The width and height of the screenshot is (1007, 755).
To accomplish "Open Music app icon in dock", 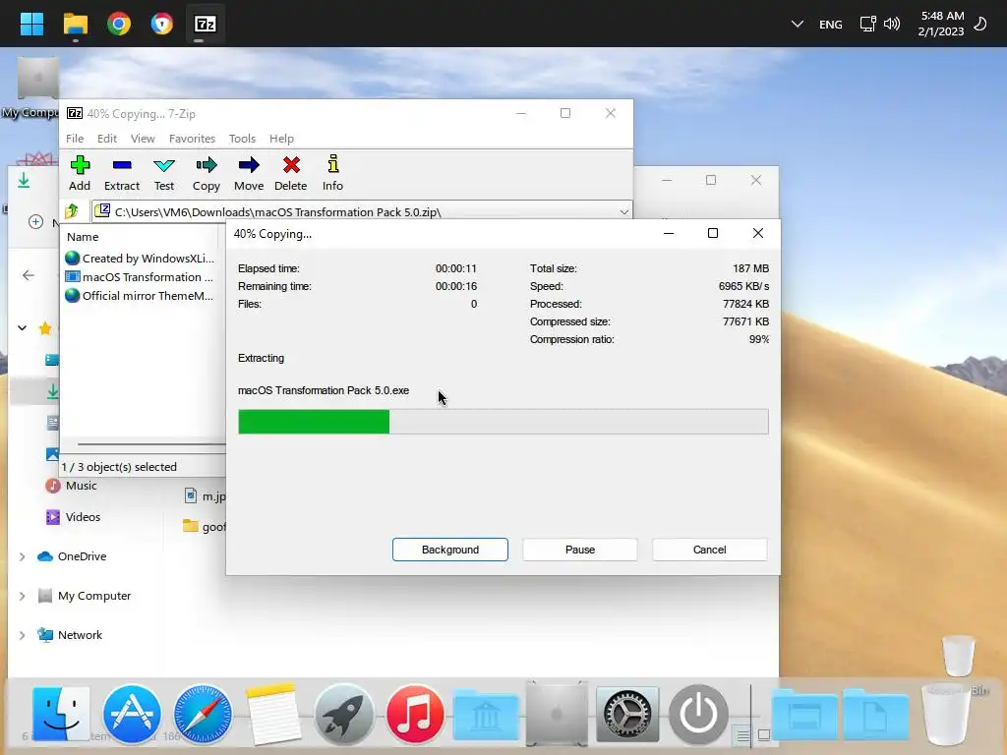I will [415, 714].
